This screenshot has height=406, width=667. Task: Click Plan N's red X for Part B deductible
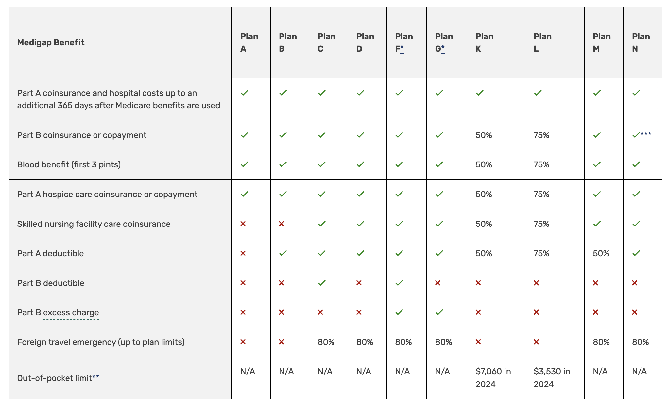coord(635,283)
